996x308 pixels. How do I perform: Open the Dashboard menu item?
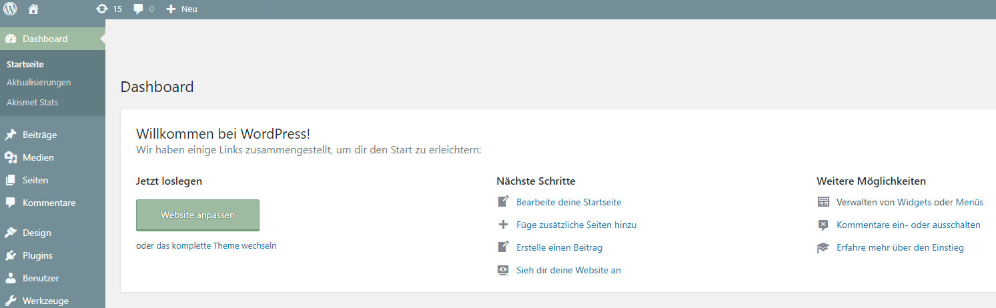click(x=45, y=39)
